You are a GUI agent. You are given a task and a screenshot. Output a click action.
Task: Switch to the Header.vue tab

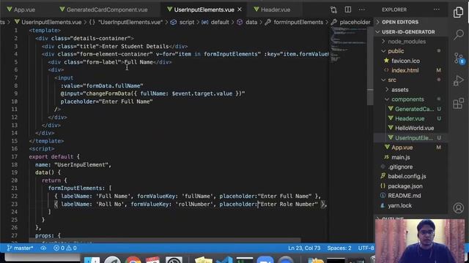[272, 9]
